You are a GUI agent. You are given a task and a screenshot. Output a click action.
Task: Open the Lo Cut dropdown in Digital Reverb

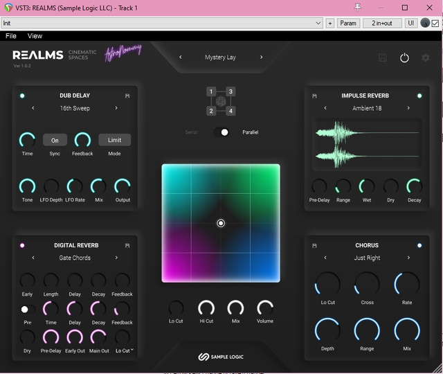(125, 350)
